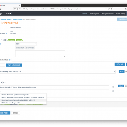Delete the empty second rule row

113,91
